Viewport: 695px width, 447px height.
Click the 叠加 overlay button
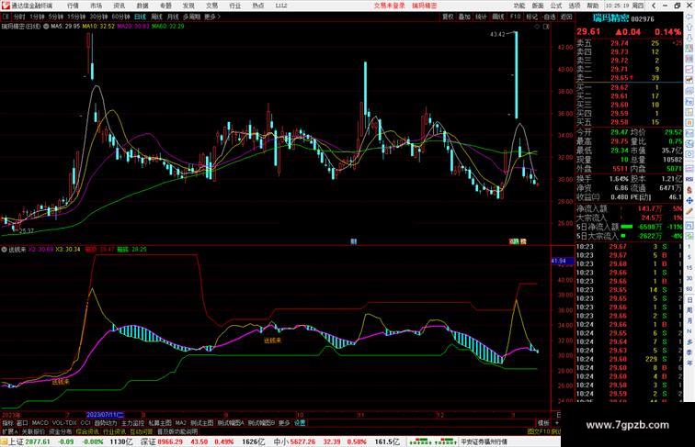click(x=464, y=17)
